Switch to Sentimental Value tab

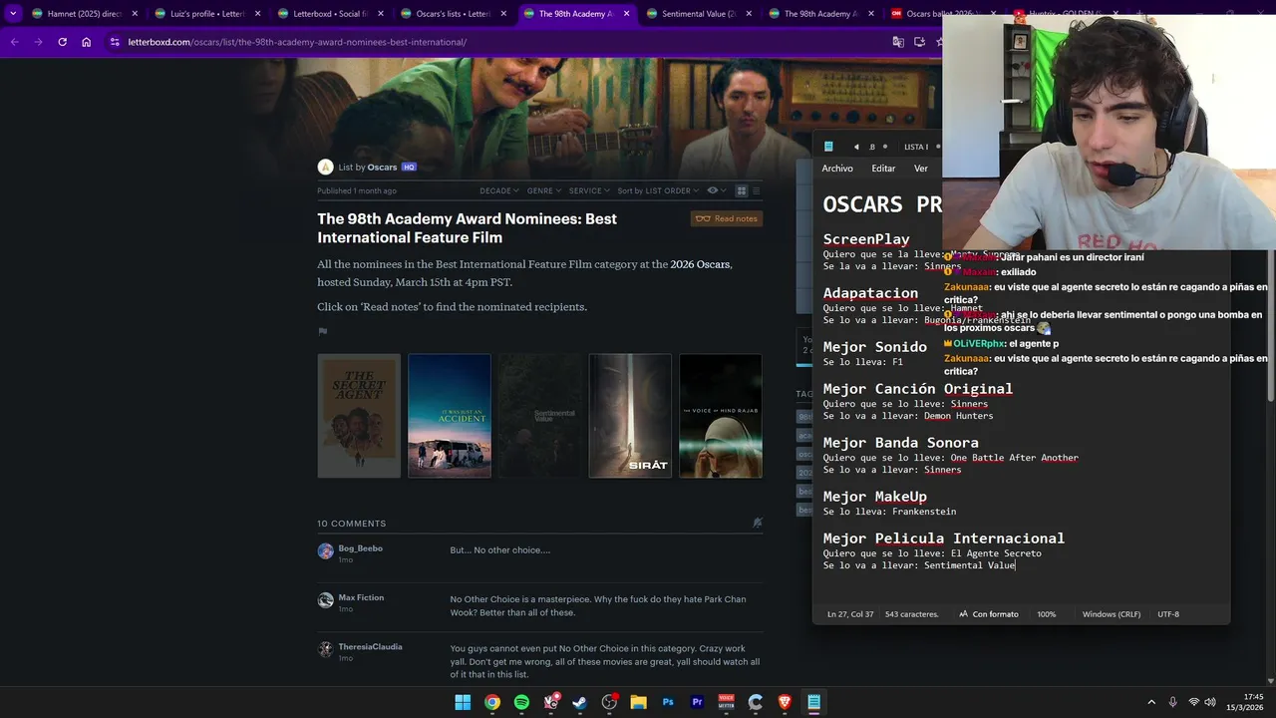(698, 14)
